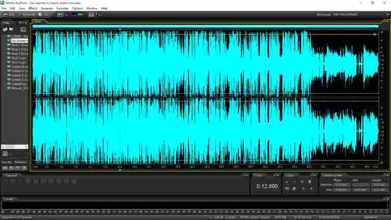Click the top horizontal zoom scrollbar above waveform
Image resolution: width=391 pixels, height=220 pixels.
click(x=206, y=25)
